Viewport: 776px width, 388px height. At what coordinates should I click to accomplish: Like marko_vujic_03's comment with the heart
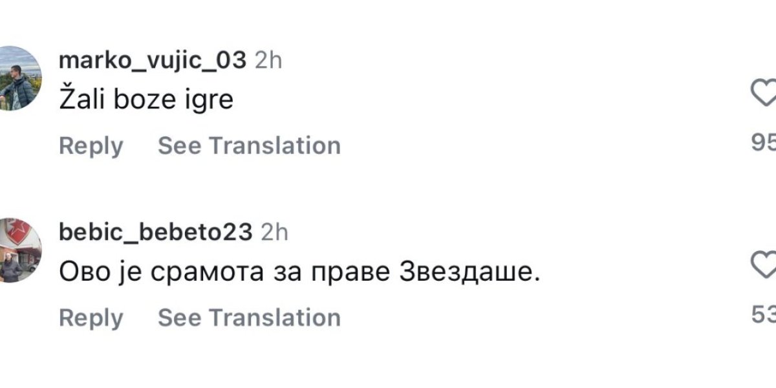[764, 94]
